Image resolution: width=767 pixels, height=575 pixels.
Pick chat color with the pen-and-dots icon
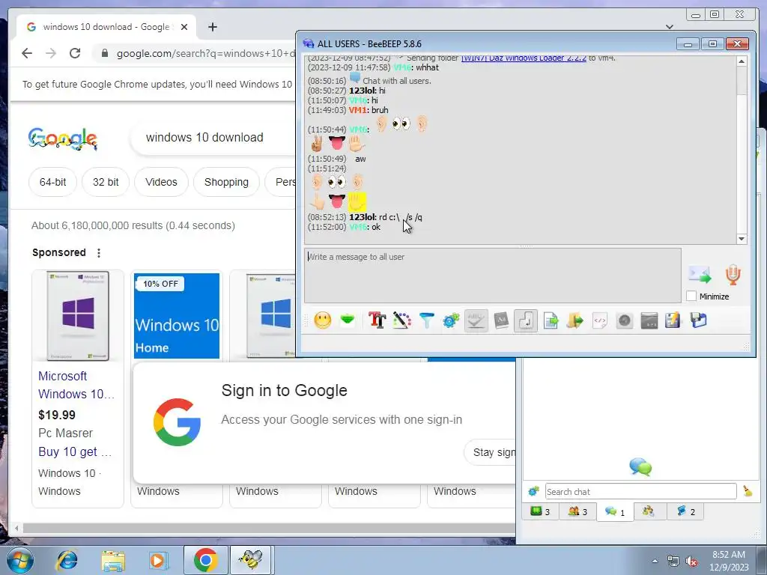click(401, 320)
